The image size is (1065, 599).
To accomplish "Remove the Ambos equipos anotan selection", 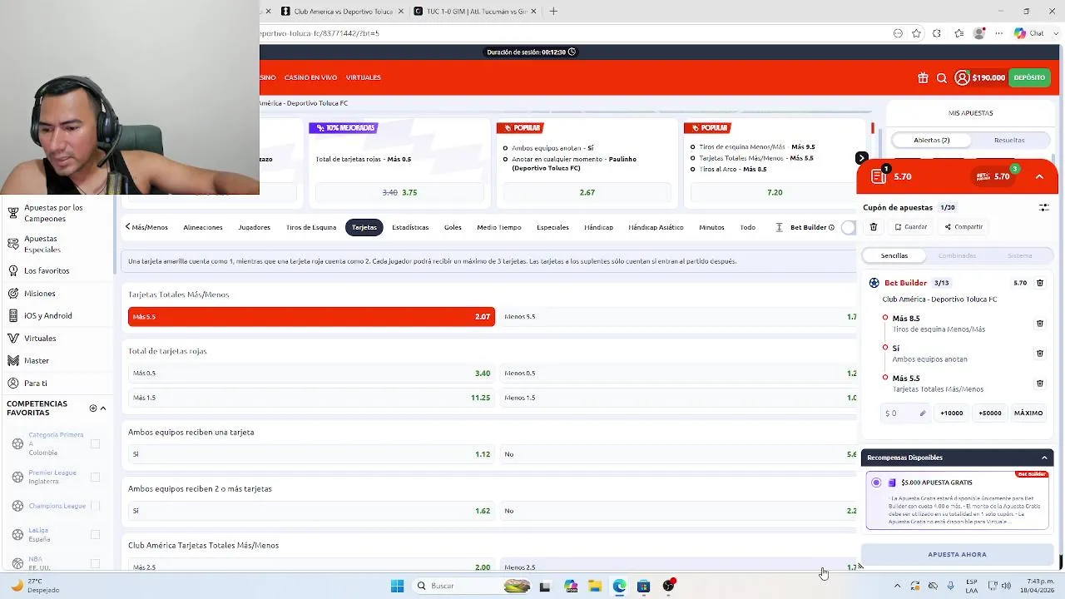I will pyautogui.click(x=1040, y=354).
